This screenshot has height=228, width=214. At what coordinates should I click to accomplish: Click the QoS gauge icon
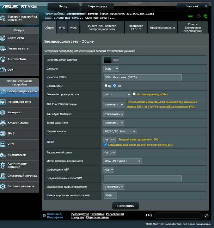click(x=3, y=70)
